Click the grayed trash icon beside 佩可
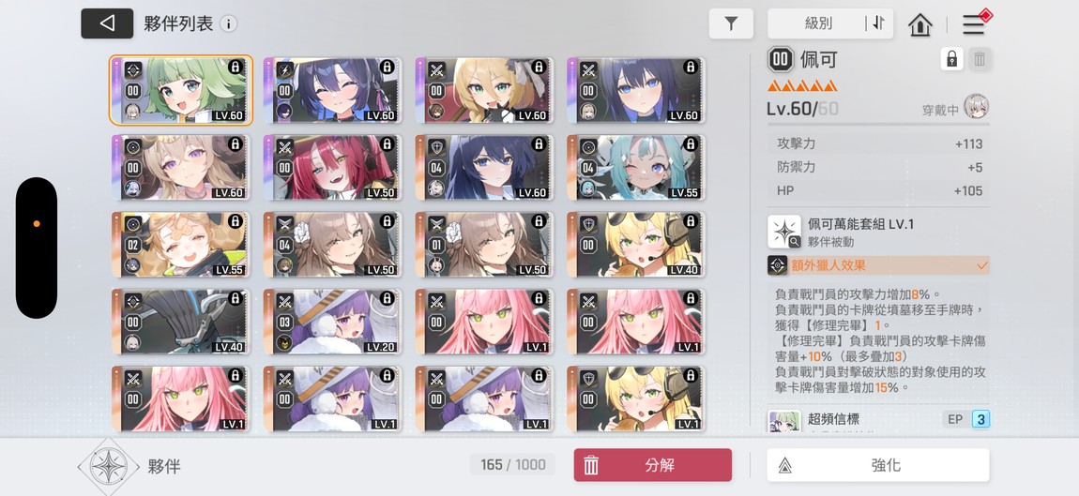The width and height of the screenshot is (1079, 496). coord(980,59)
